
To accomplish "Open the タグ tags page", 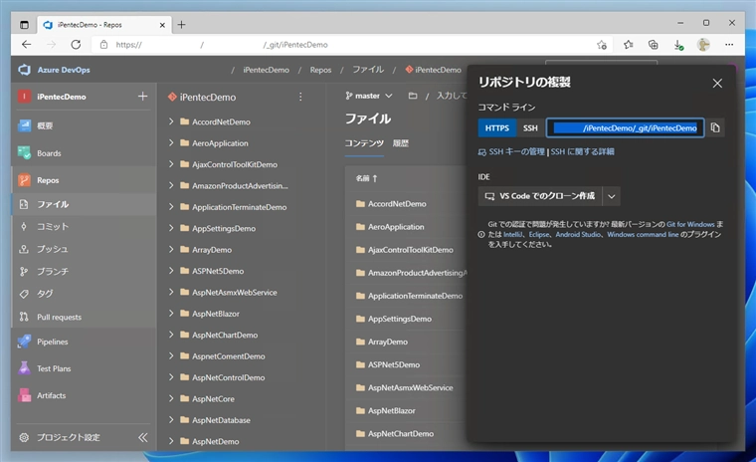I will (45, 294).
